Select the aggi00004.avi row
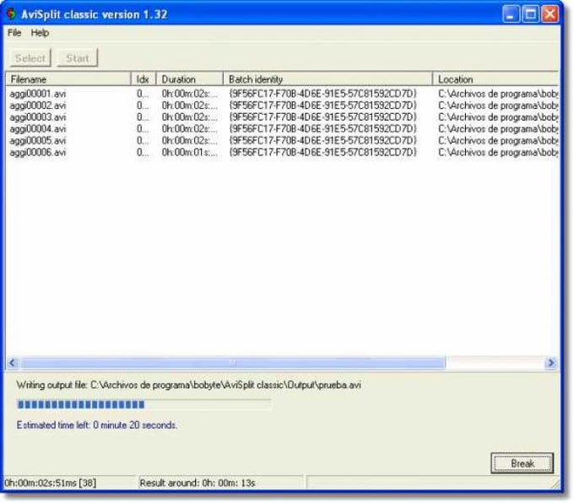 [282, 129]
